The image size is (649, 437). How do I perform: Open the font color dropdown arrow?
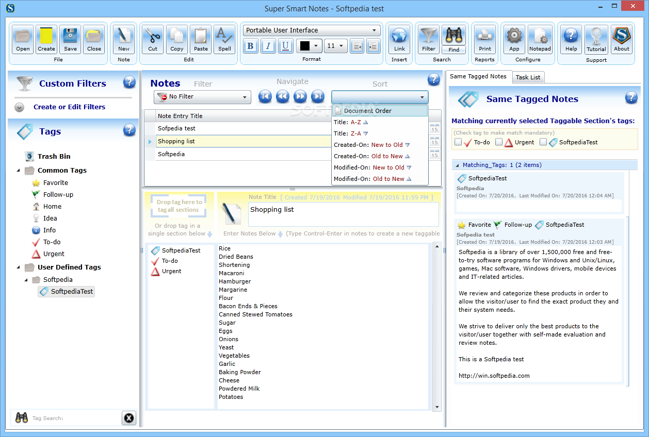(x=316, y=46)
